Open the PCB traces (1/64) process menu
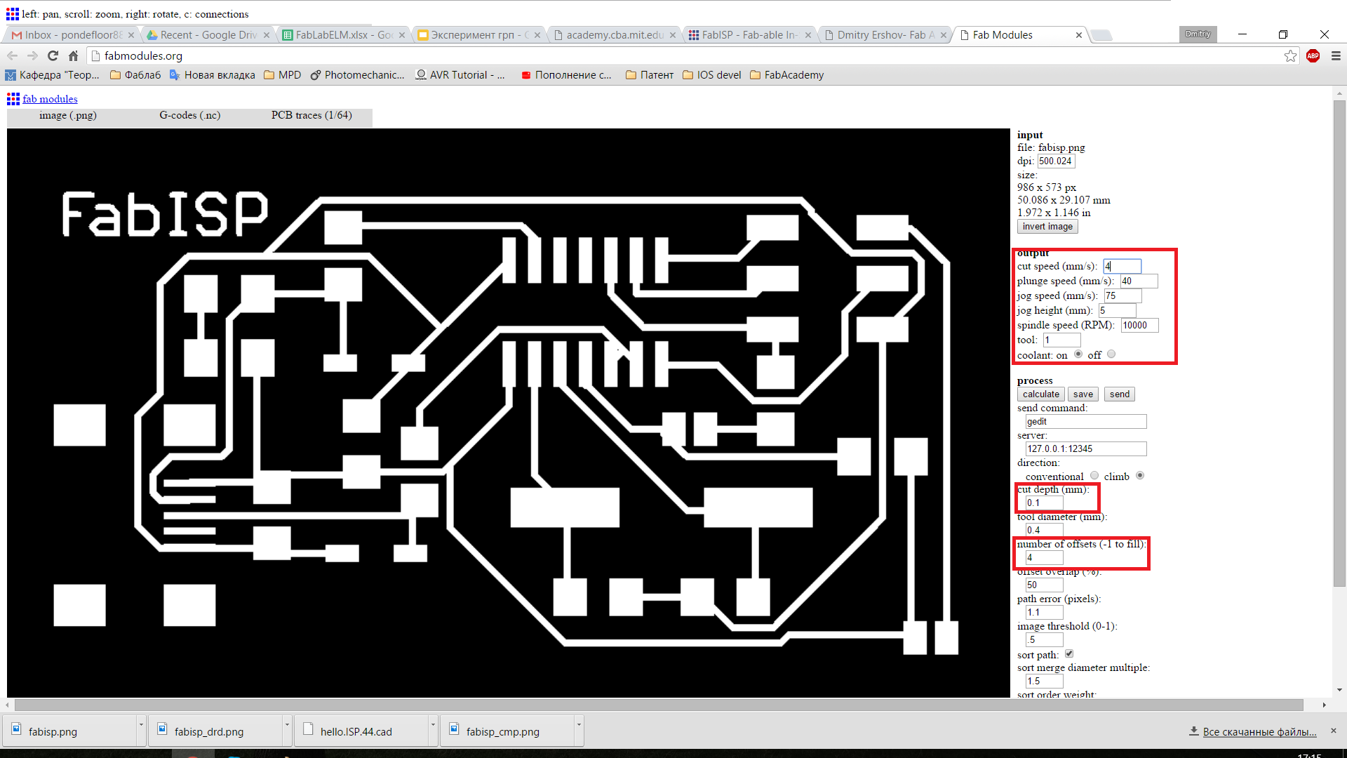Viewport: 1347px width, 758px height. coord(311,115)
